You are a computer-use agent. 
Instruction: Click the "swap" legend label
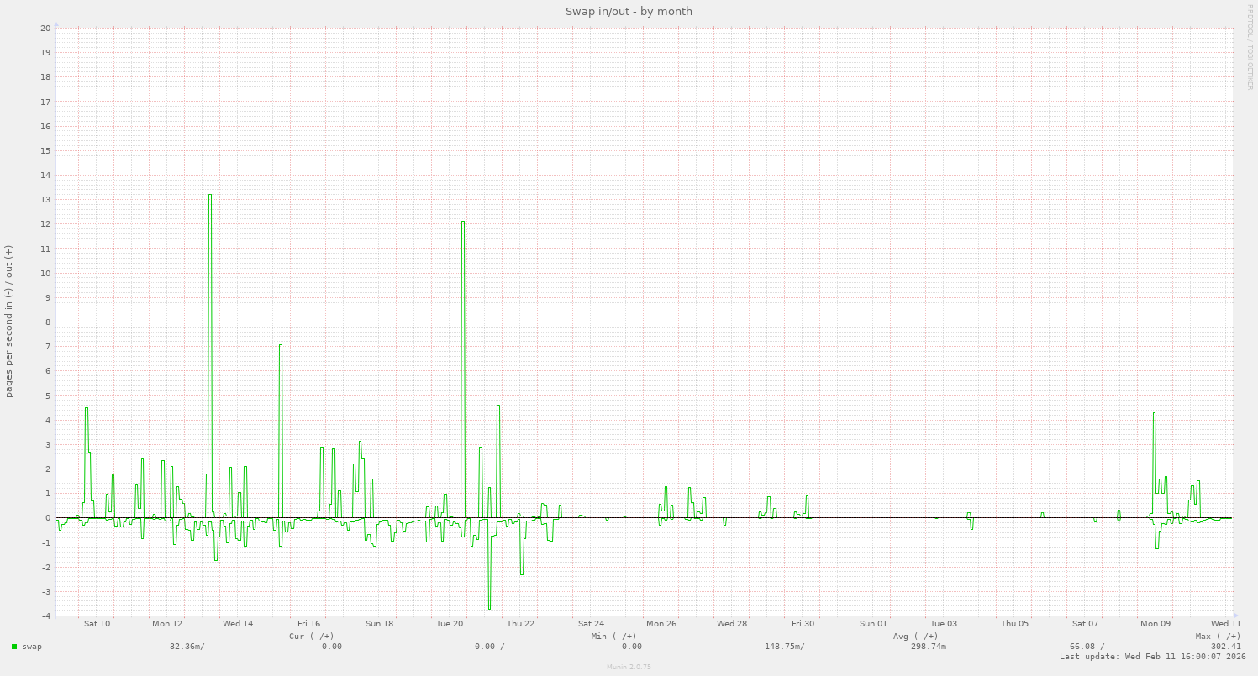(x=31, y=647)
